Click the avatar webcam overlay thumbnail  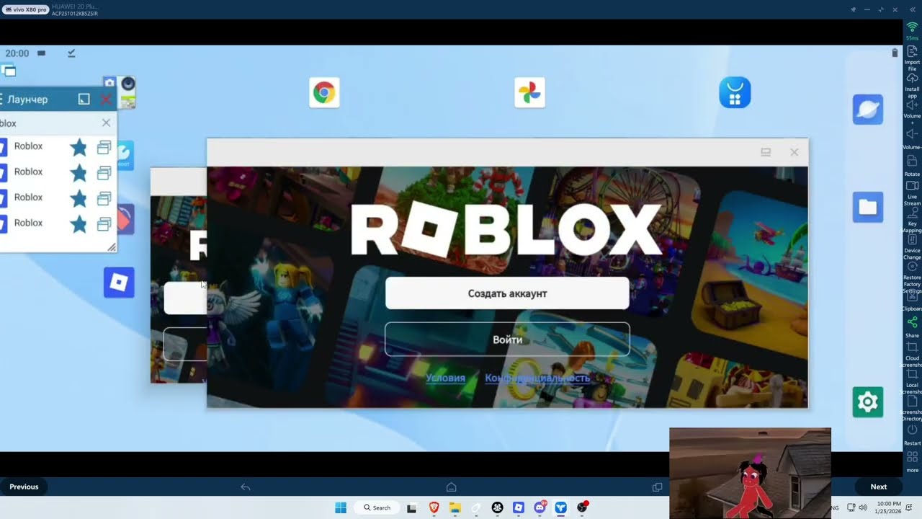(750, 473)
